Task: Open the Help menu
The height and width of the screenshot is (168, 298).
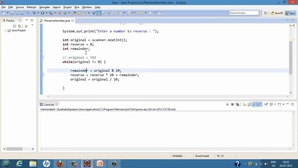Action: (97, 7)
